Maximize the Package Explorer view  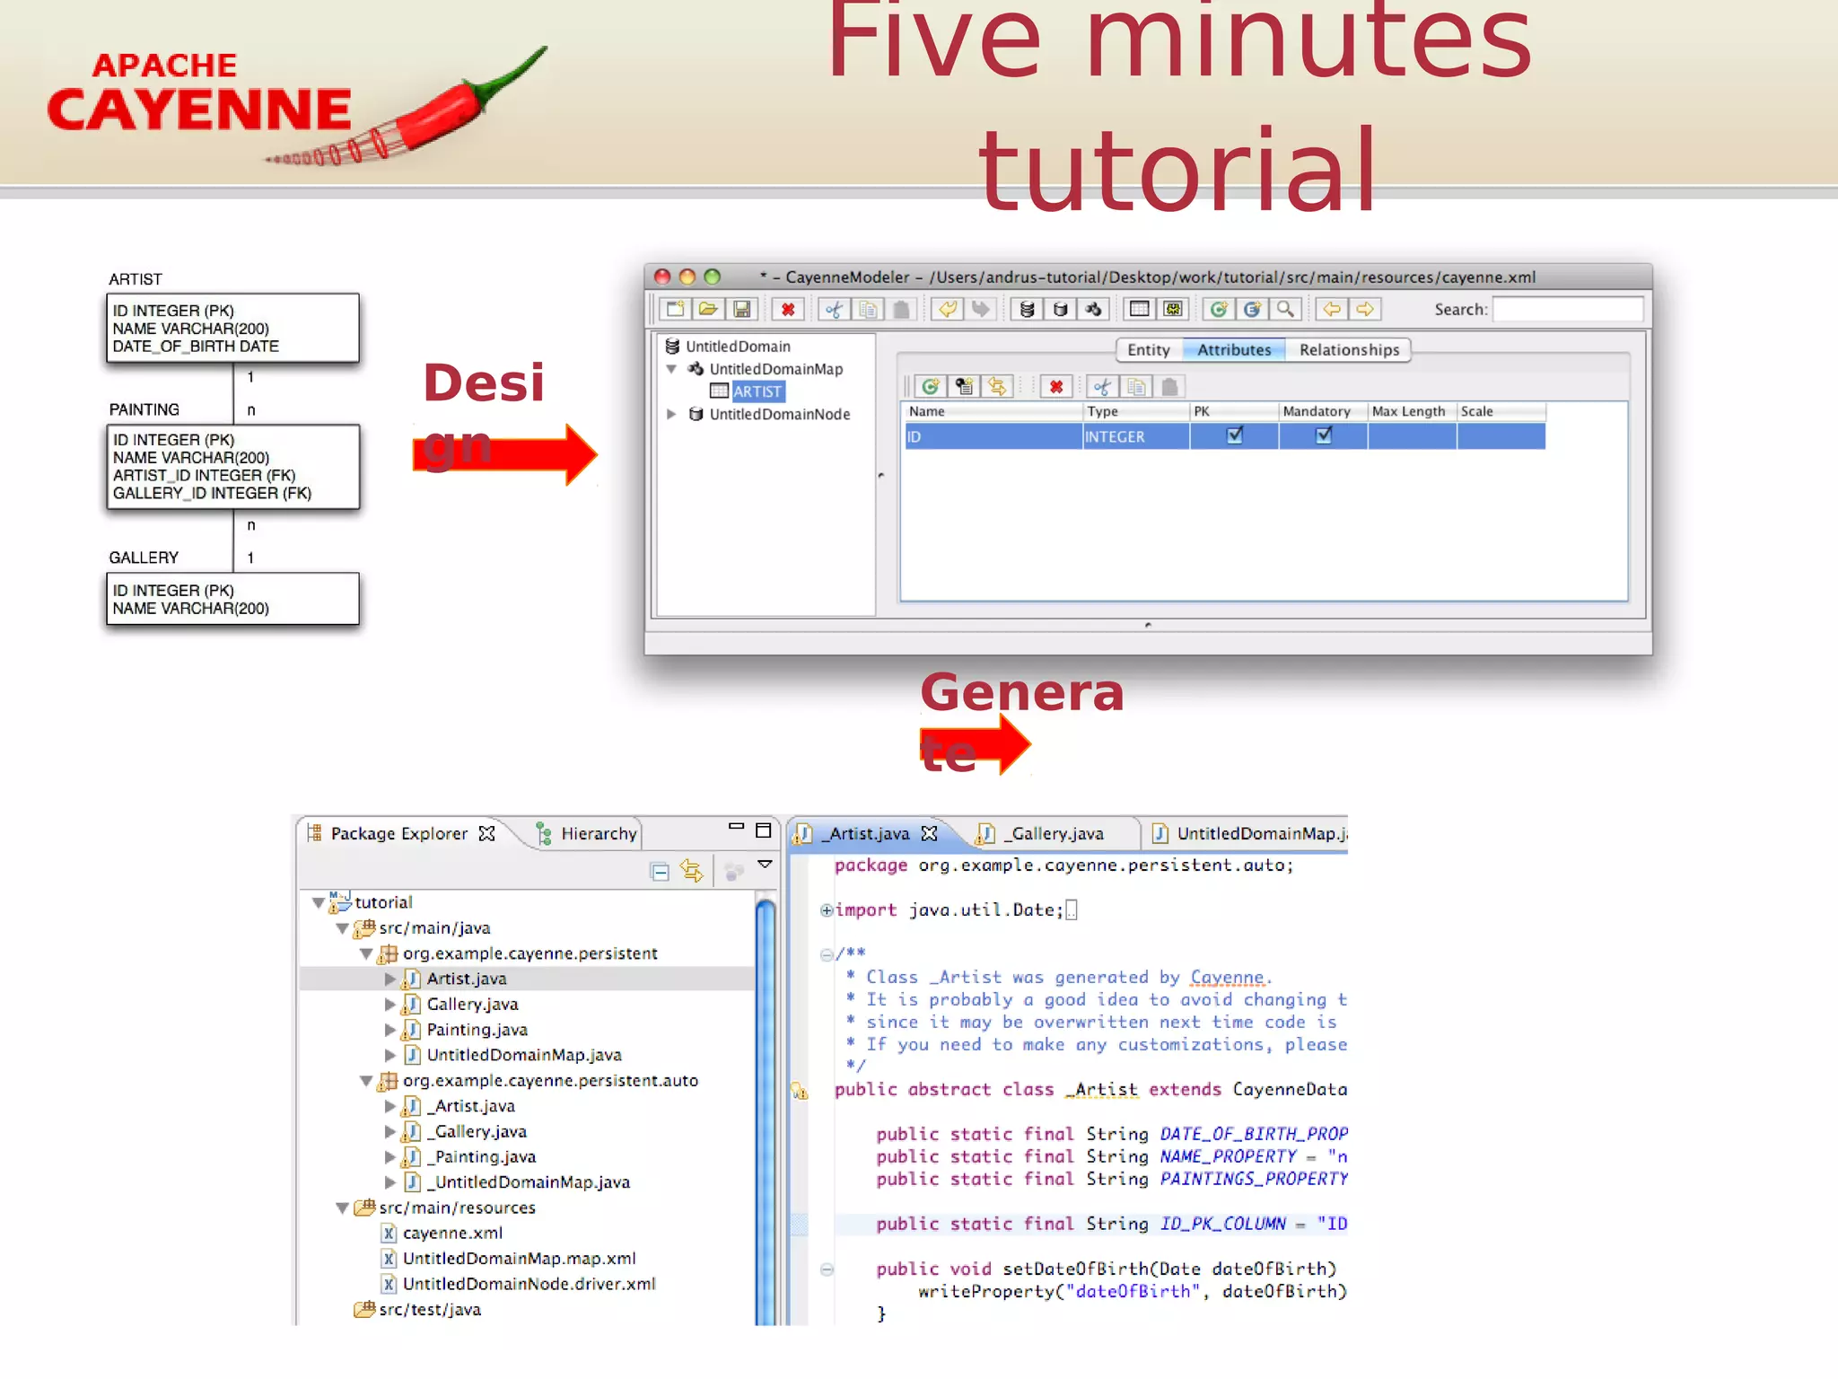(x=764, y=830)
